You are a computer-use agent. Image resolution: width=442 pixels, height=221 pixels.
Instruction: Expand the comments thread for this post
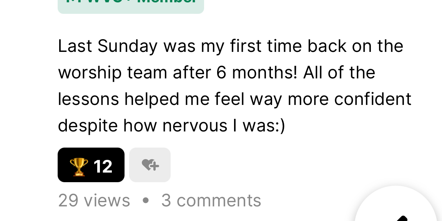coord(211,200)
